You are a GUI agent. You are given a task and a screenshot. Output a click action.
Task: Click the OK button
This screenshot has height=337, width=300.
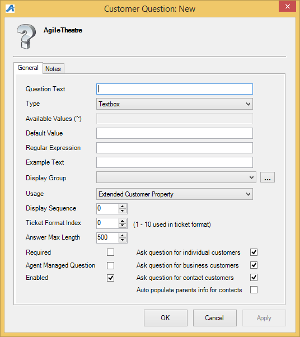[x=166, y=318]
